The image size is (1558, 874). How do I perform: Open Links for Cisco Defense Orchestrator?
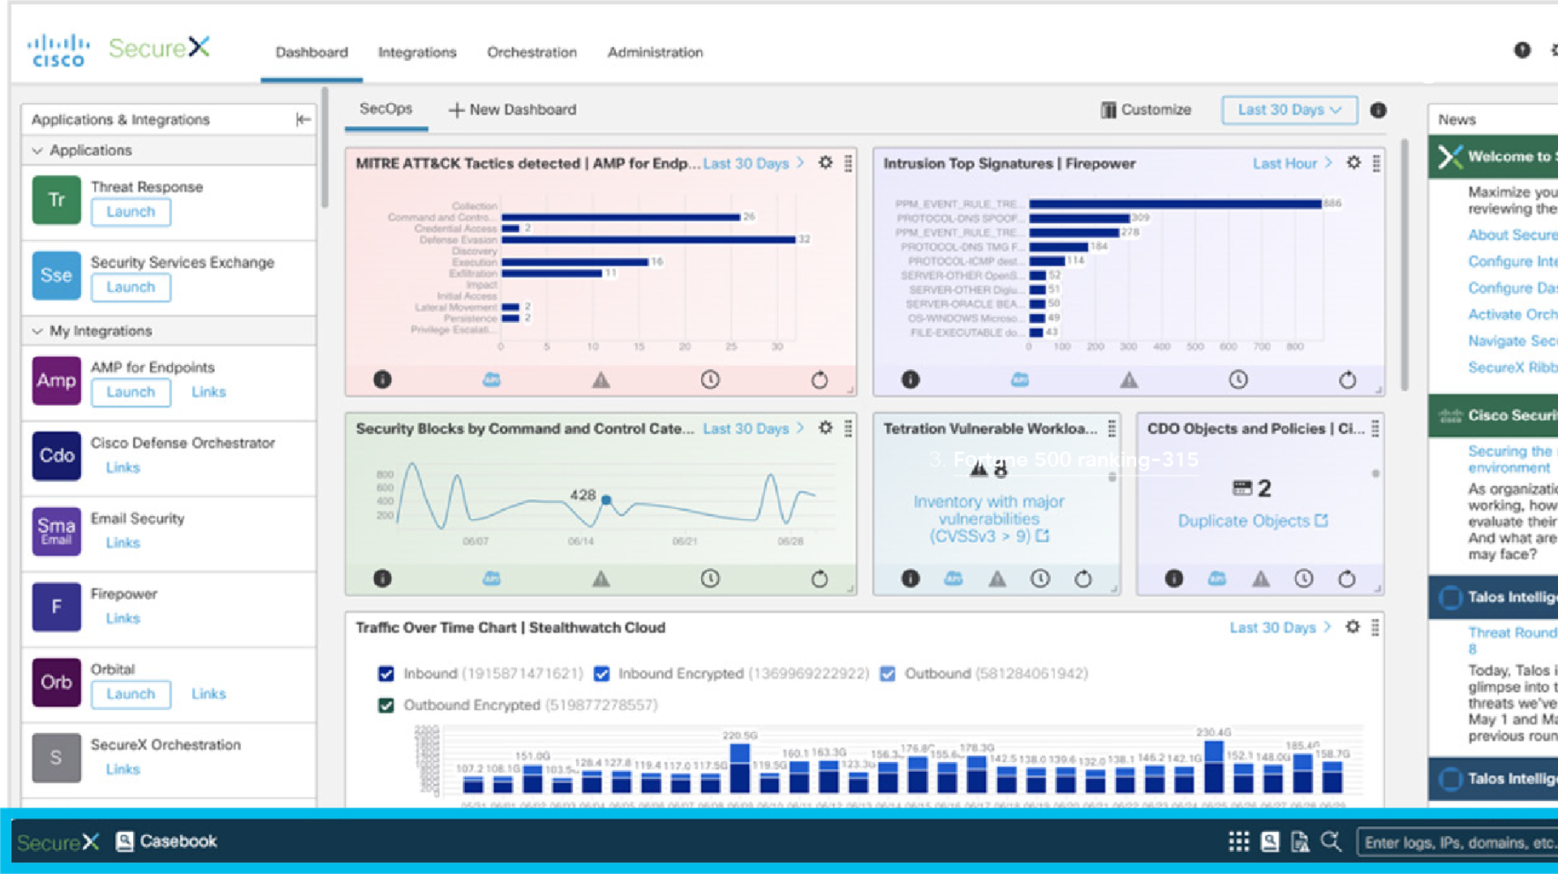pos(123,467)
